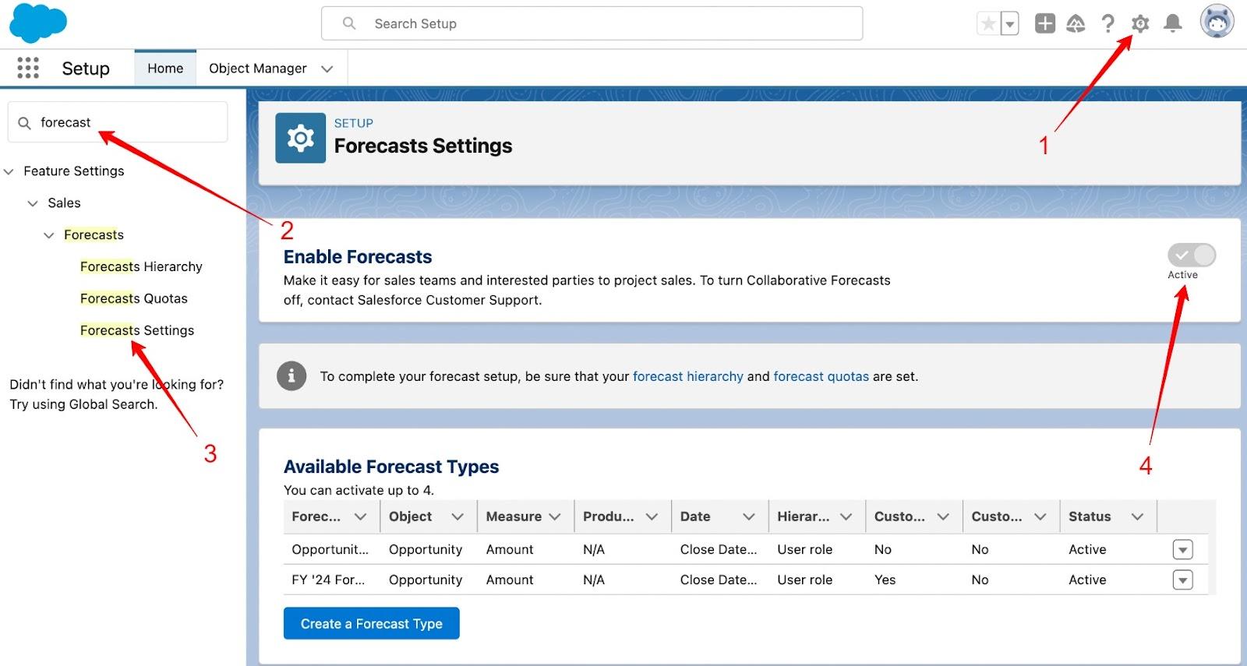This screenshot has height=666, width=1247.
Task: Click the Forecasts Settings gear header icon
Action: [x=300, y=138]
